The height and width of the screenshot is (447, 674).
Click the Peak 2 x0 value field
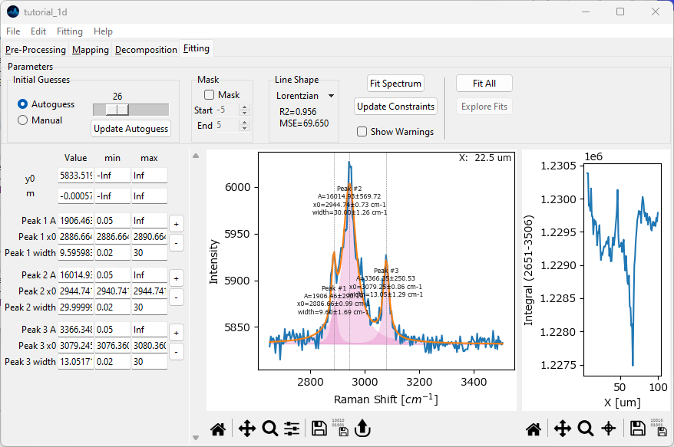(x=75, y=292)
